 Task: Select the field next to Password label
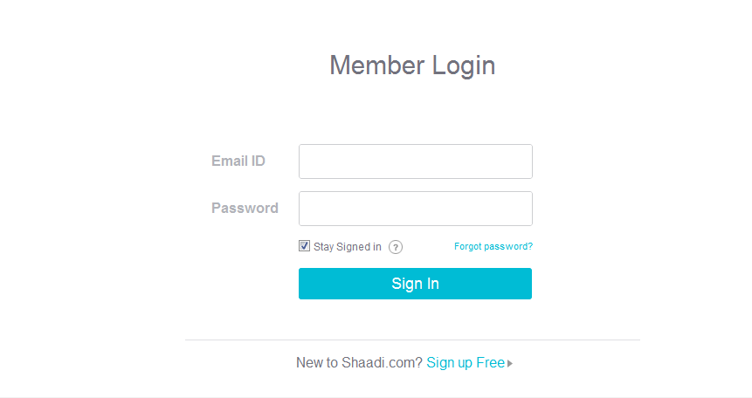415,209
